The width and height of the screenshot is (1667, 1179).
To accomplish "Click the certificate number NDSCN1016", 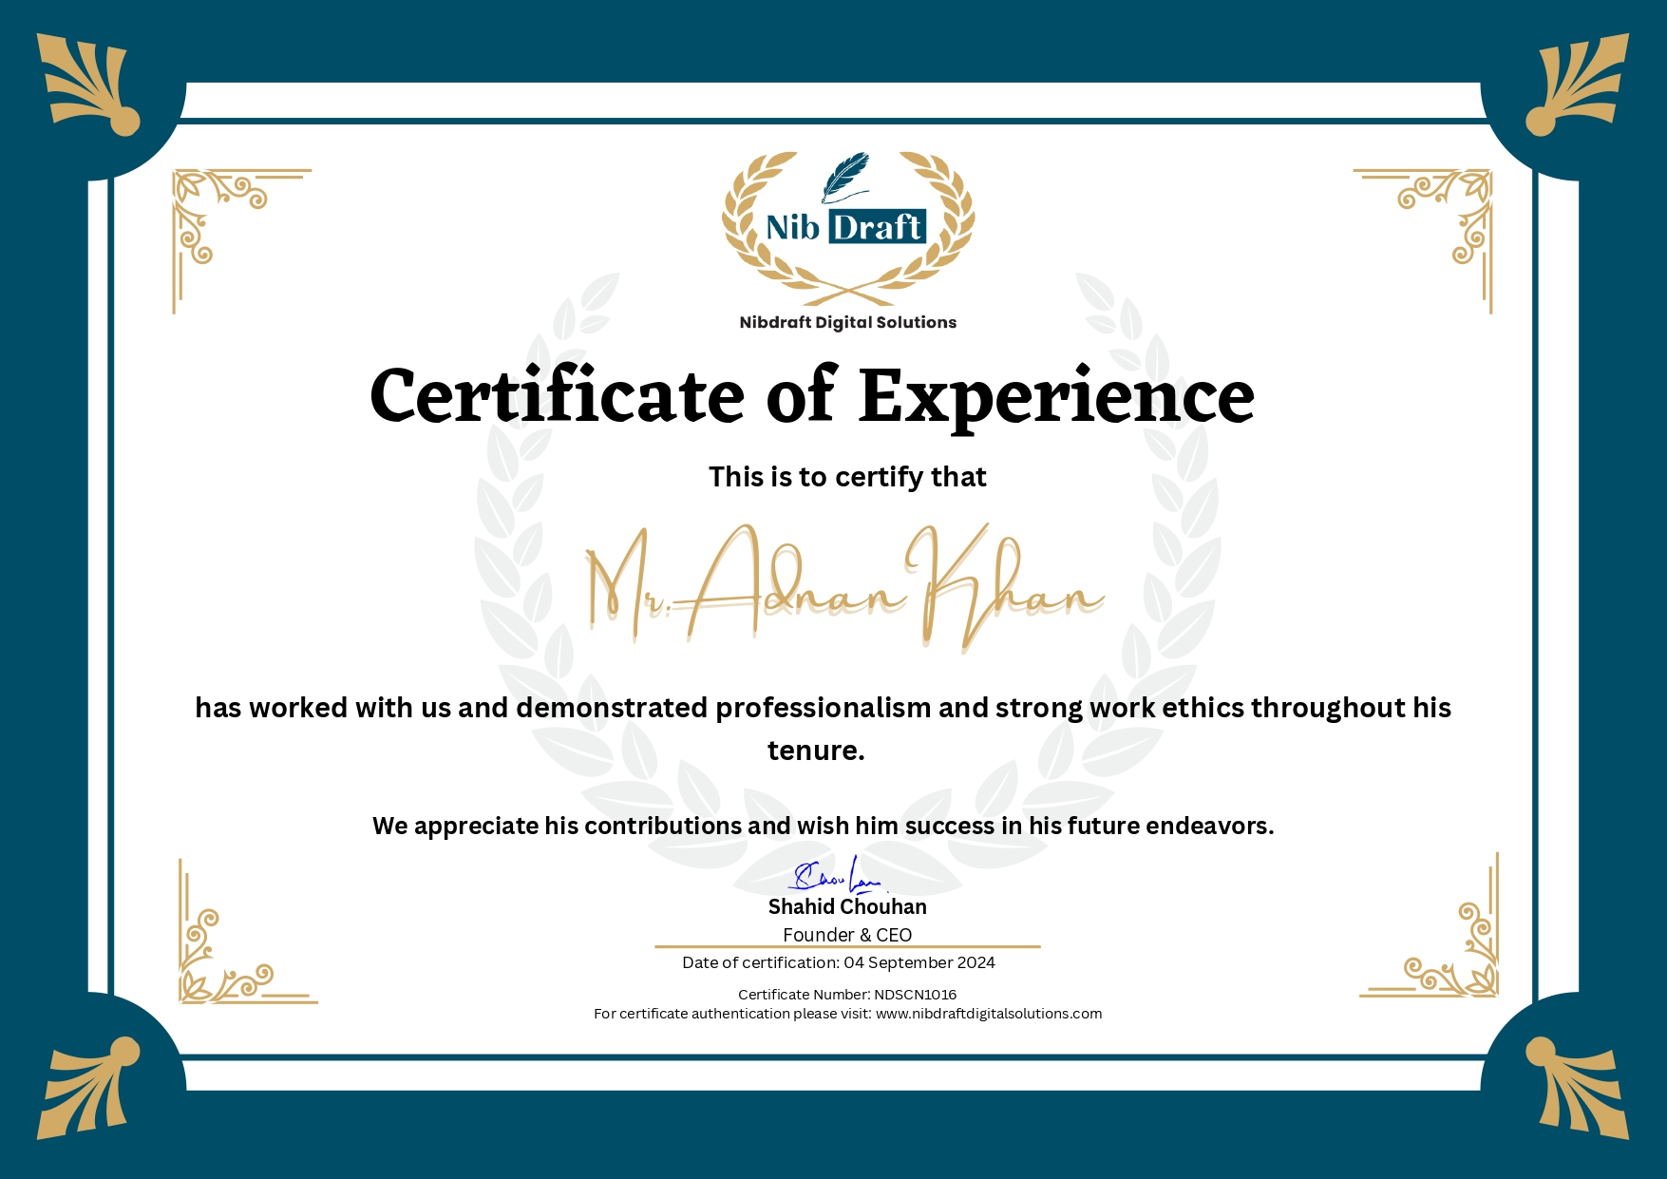I will pos(915,995).
